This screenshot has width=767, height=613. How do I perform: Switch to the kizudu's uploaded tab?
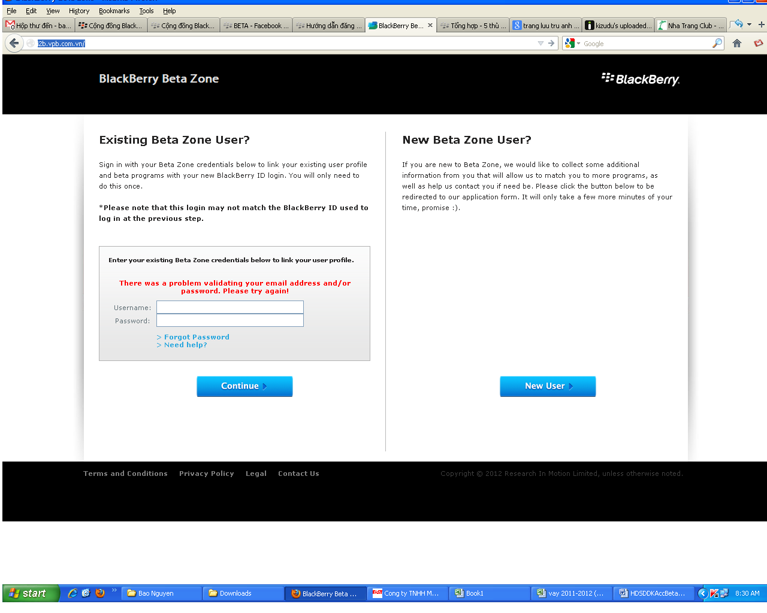pyautogui.click(x=618, y=25)
